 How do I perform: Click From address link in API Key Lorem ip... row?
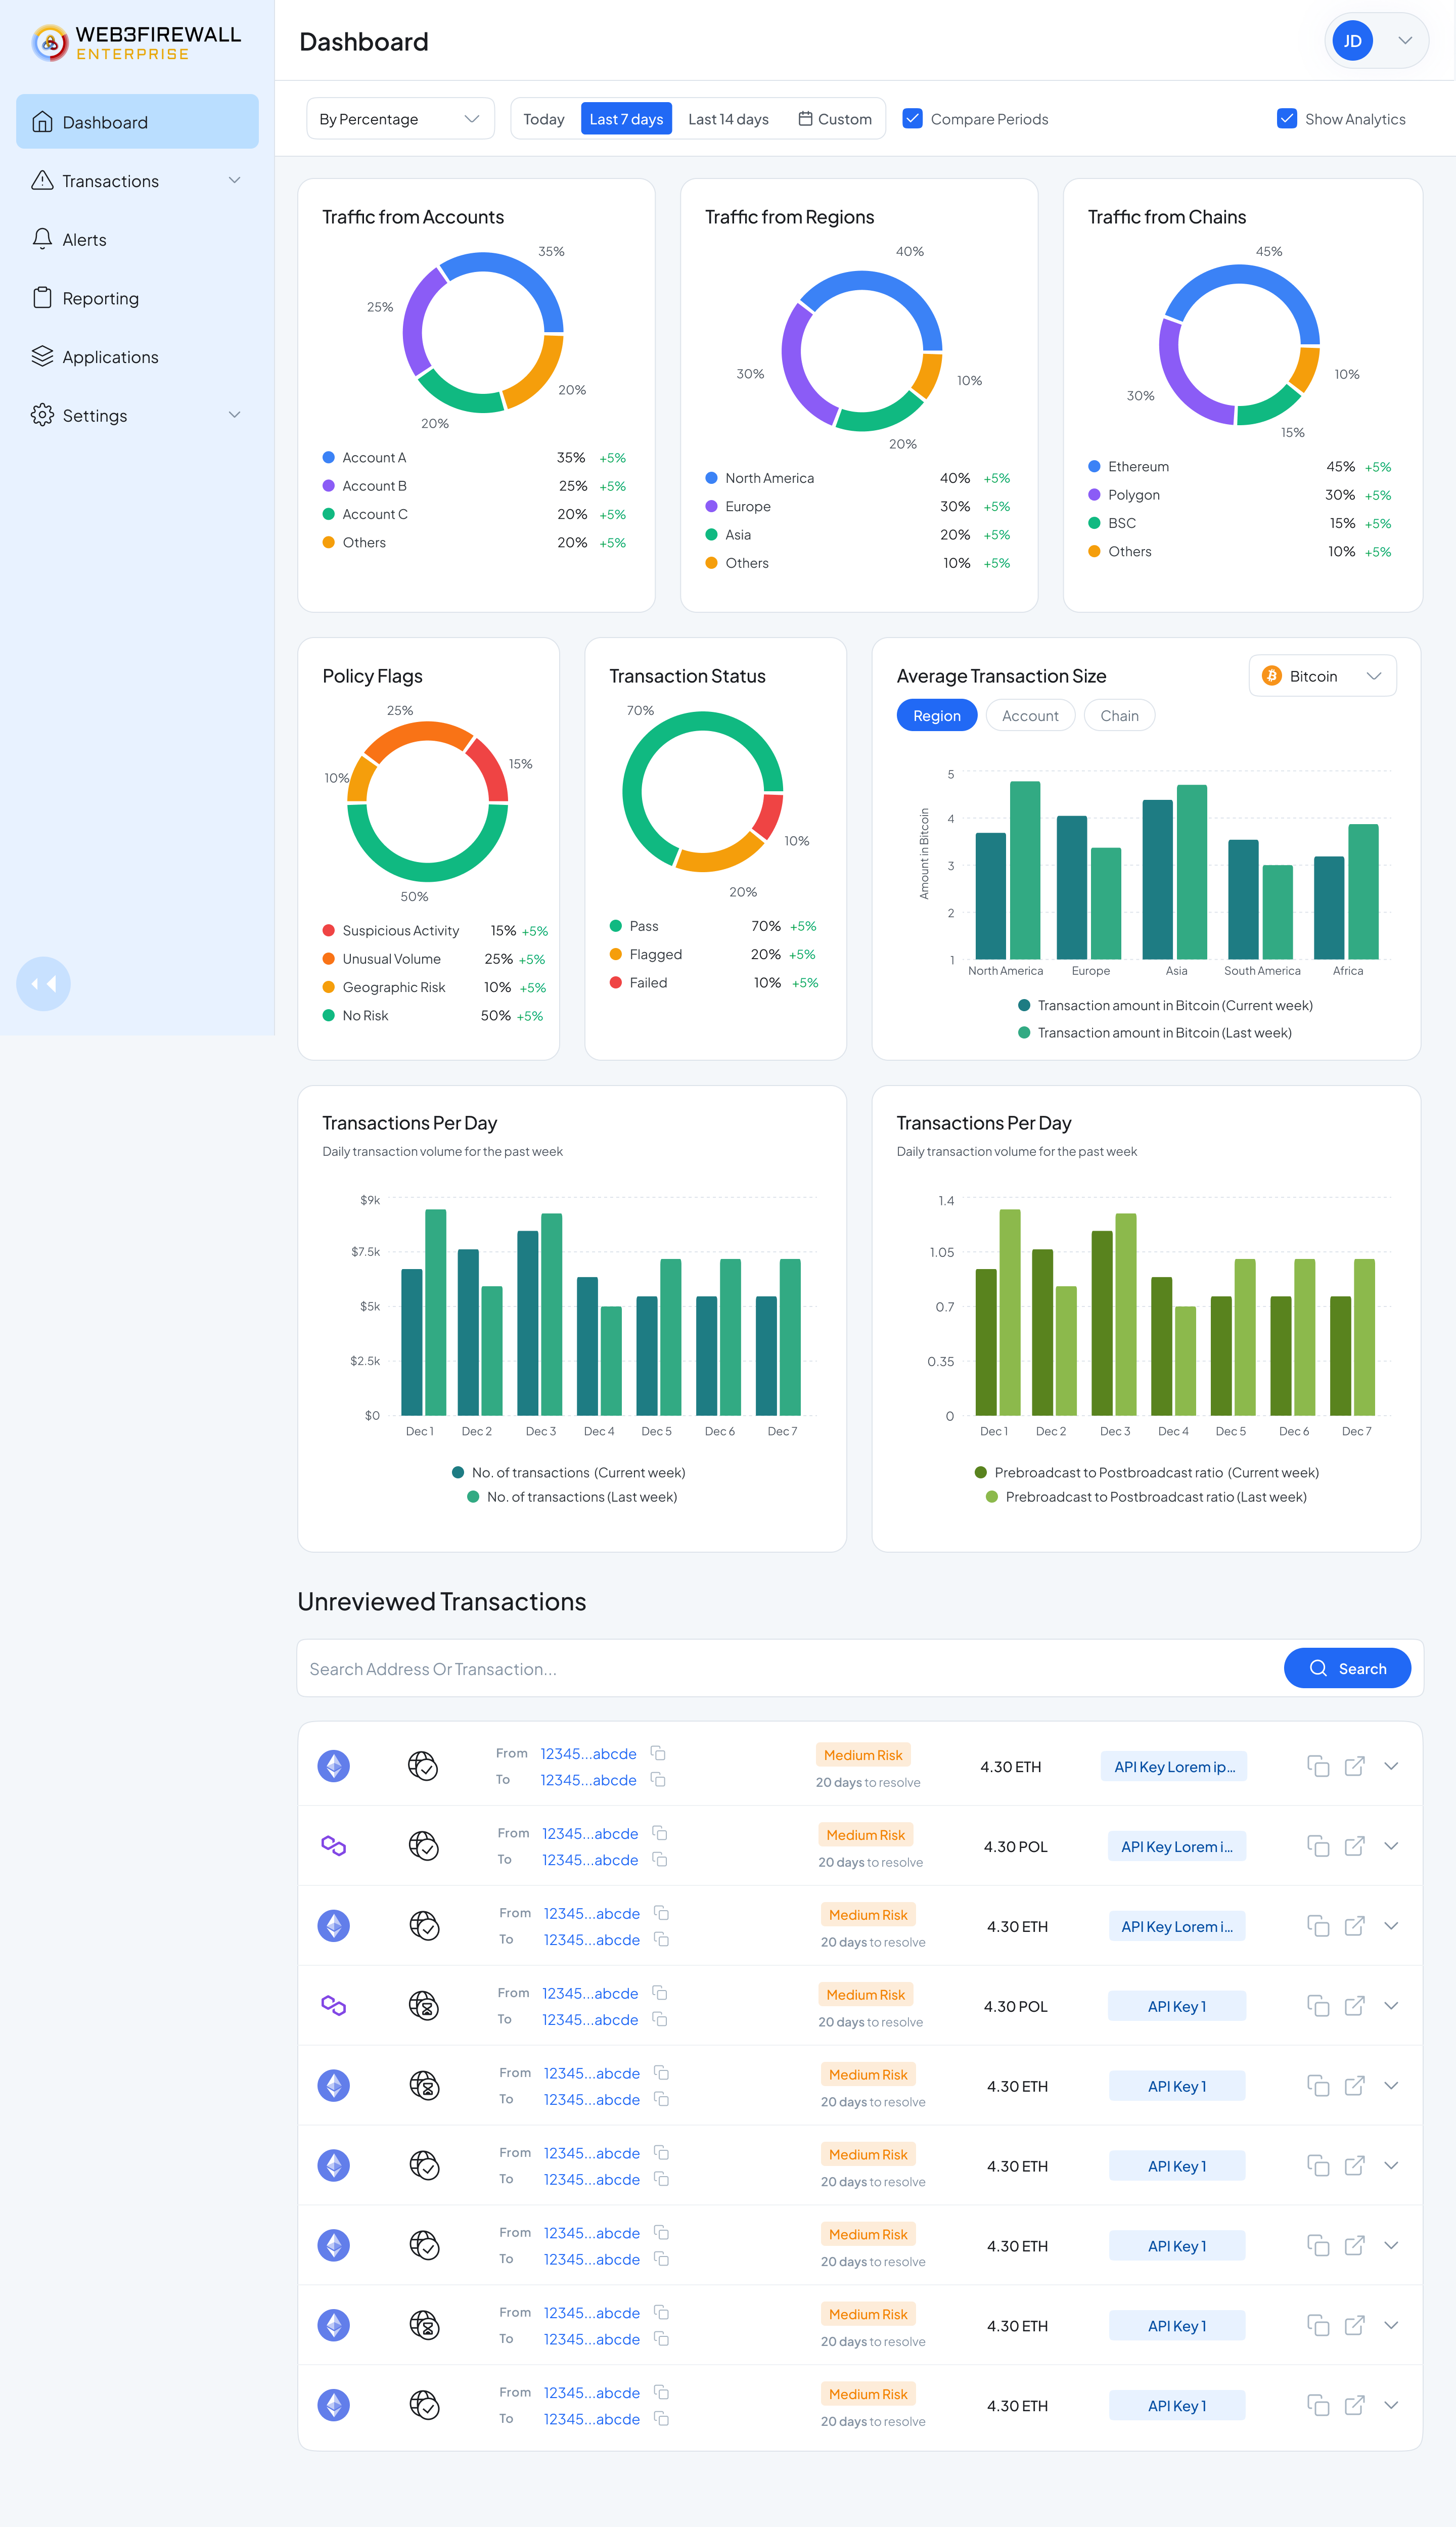click(588, 1753)
